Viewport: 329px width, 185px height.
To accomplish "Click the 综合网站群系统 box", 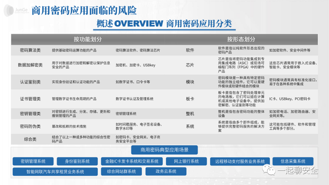I will 122,171.
